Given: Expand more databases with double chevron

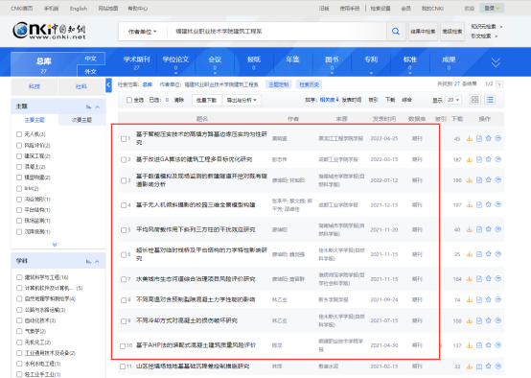Looking at the screenshot, I should (496, 62).
